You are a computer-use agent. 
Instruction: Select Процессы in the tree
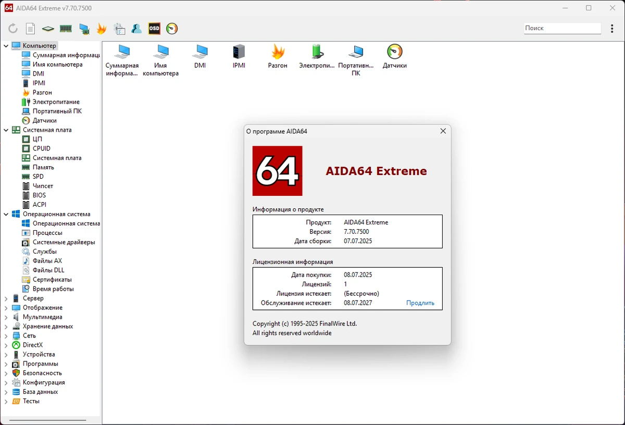47,233
